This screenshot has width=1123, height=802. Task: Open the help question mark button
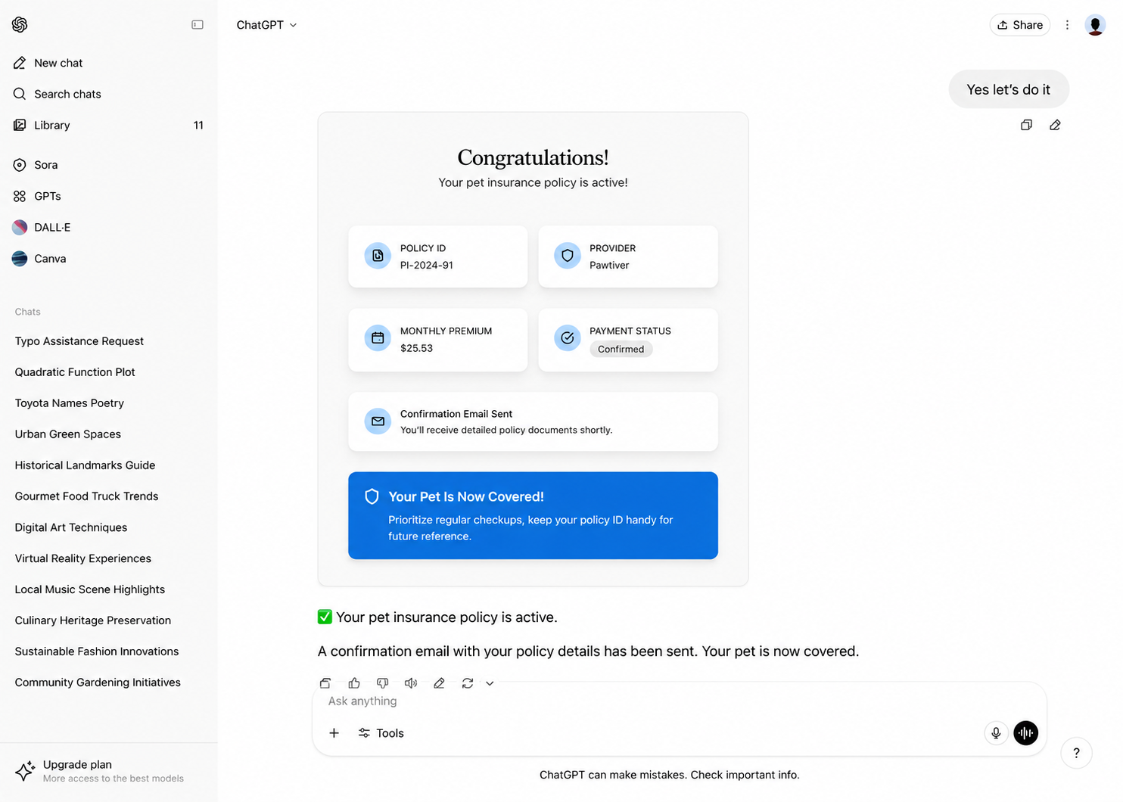[1076, 753]
